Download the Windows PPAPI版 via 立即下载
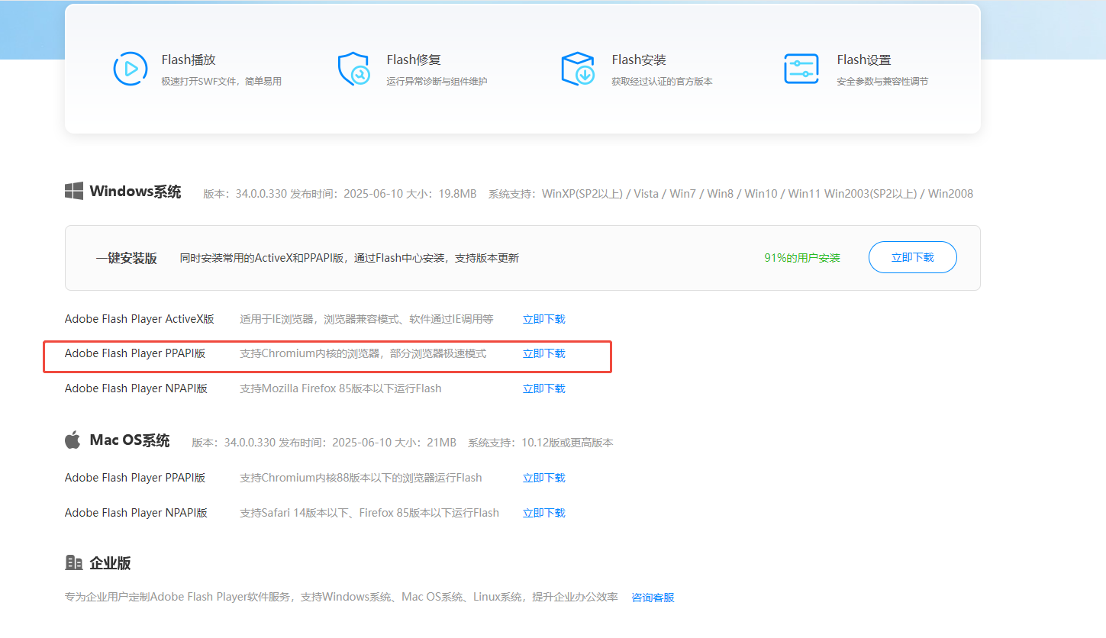Screen dimensions: 1106x638 point(544,353)
